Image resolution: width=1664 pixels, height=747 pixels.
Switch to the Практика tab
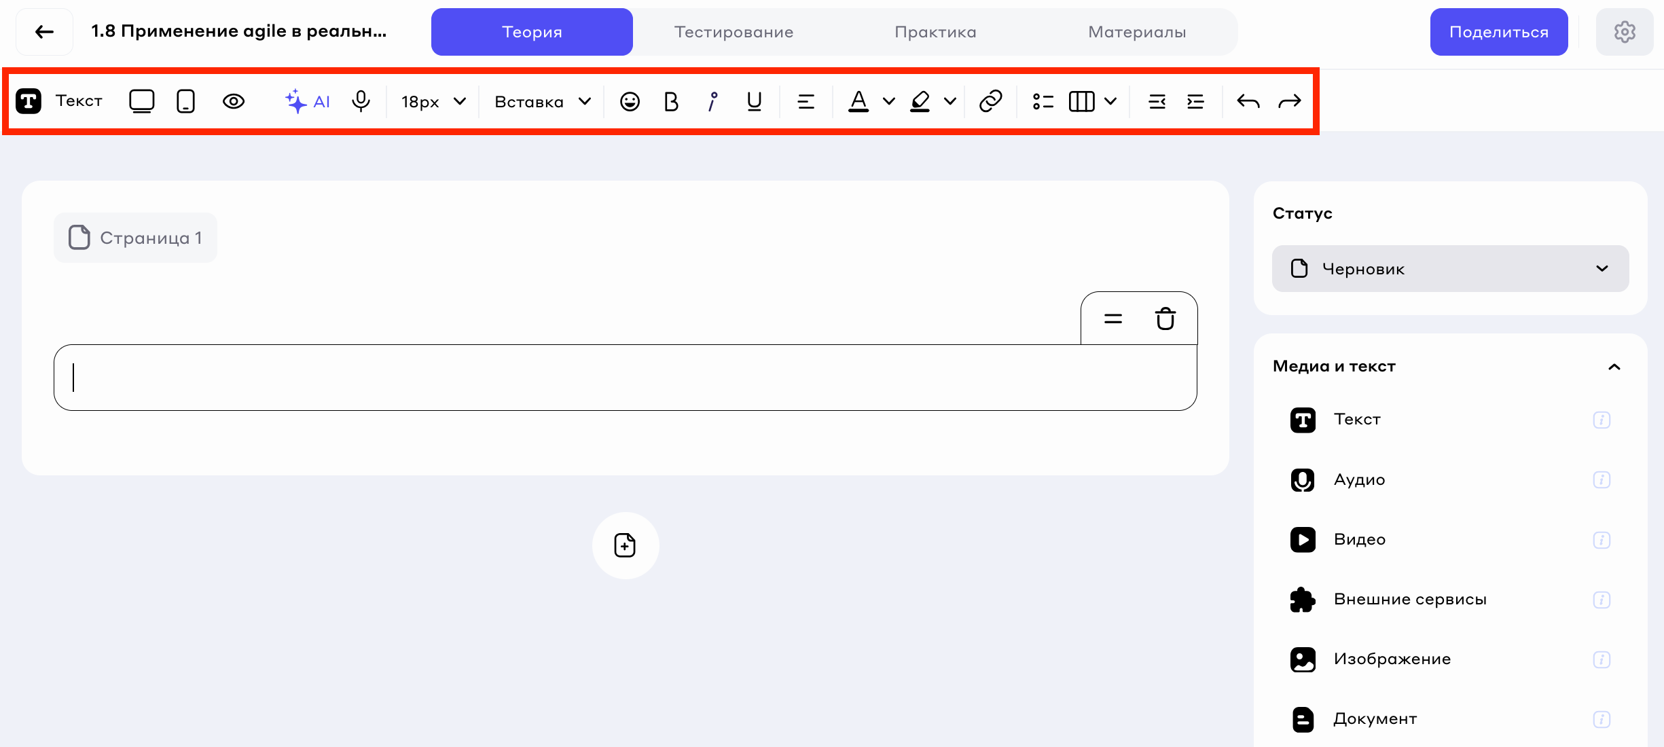tap(935, 32)
